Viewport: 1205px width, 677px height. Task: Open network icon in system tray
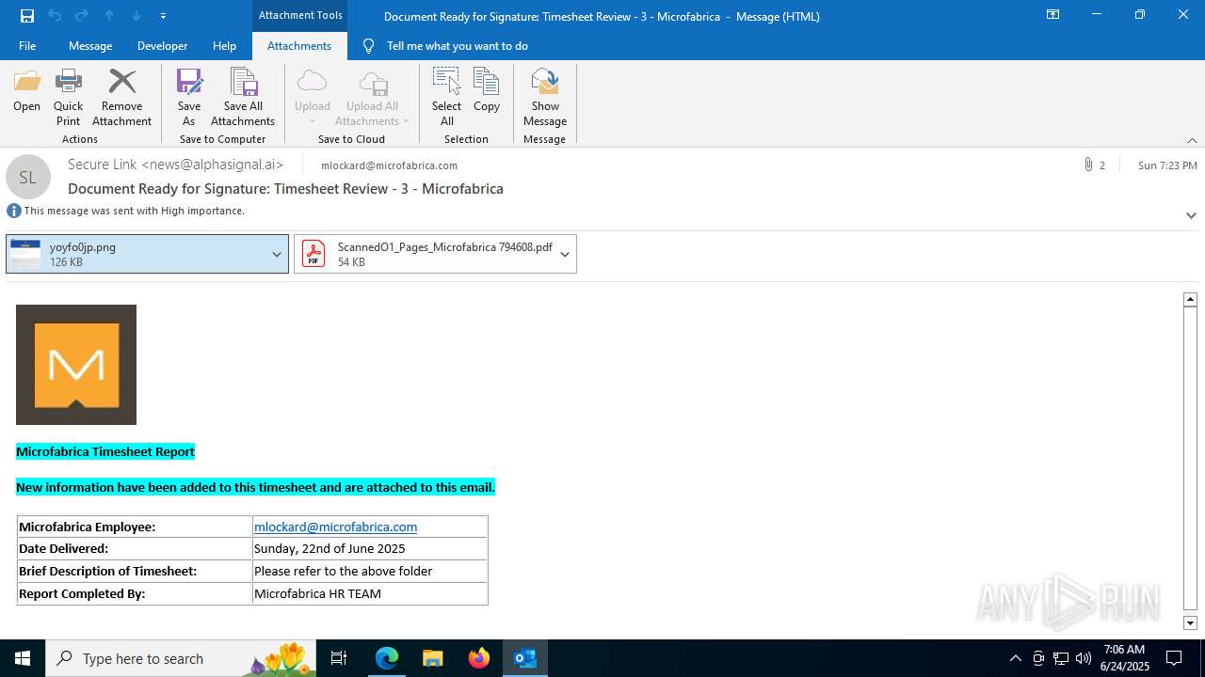(1061, 658)
